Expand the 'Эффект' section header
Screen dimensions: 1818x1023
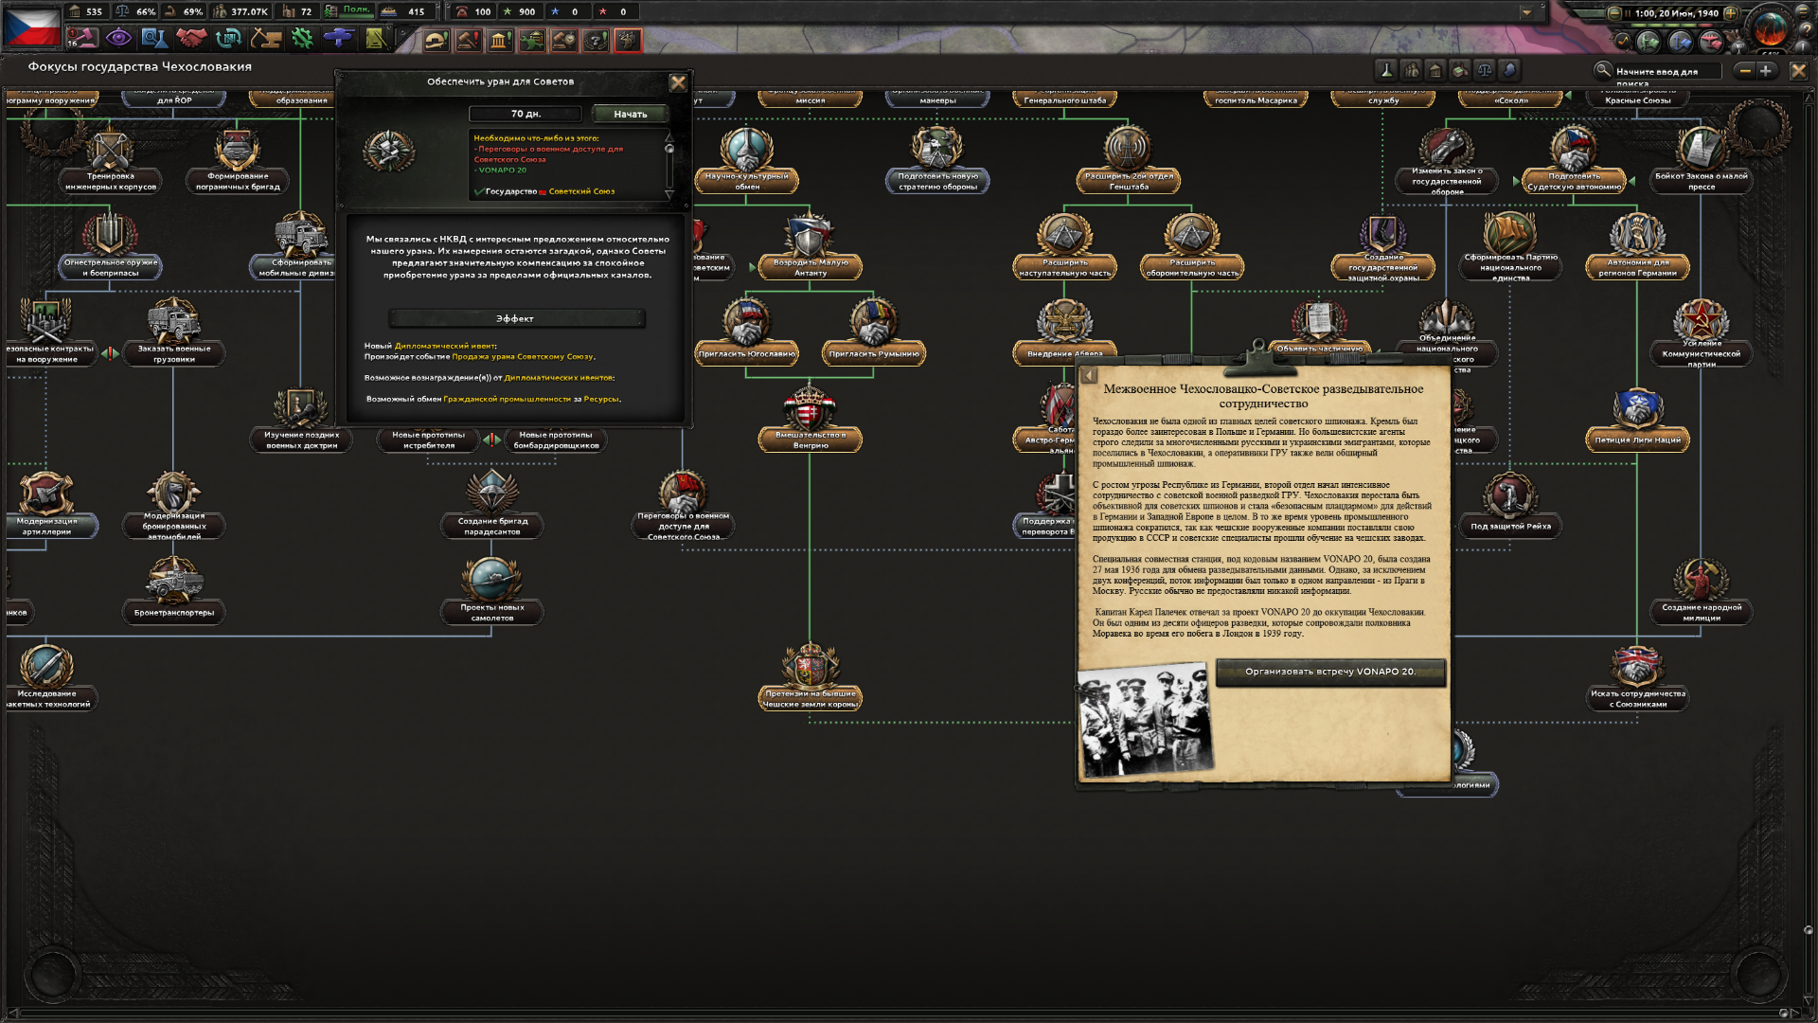pos(516,318)
